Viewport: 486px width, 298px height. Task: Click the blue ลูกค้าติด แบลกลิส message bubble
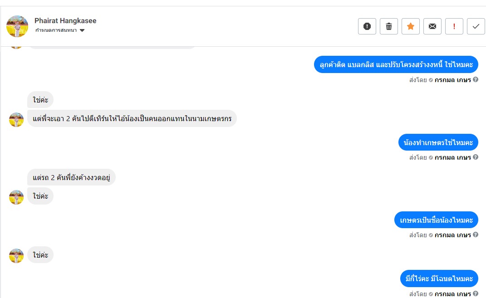396,65
